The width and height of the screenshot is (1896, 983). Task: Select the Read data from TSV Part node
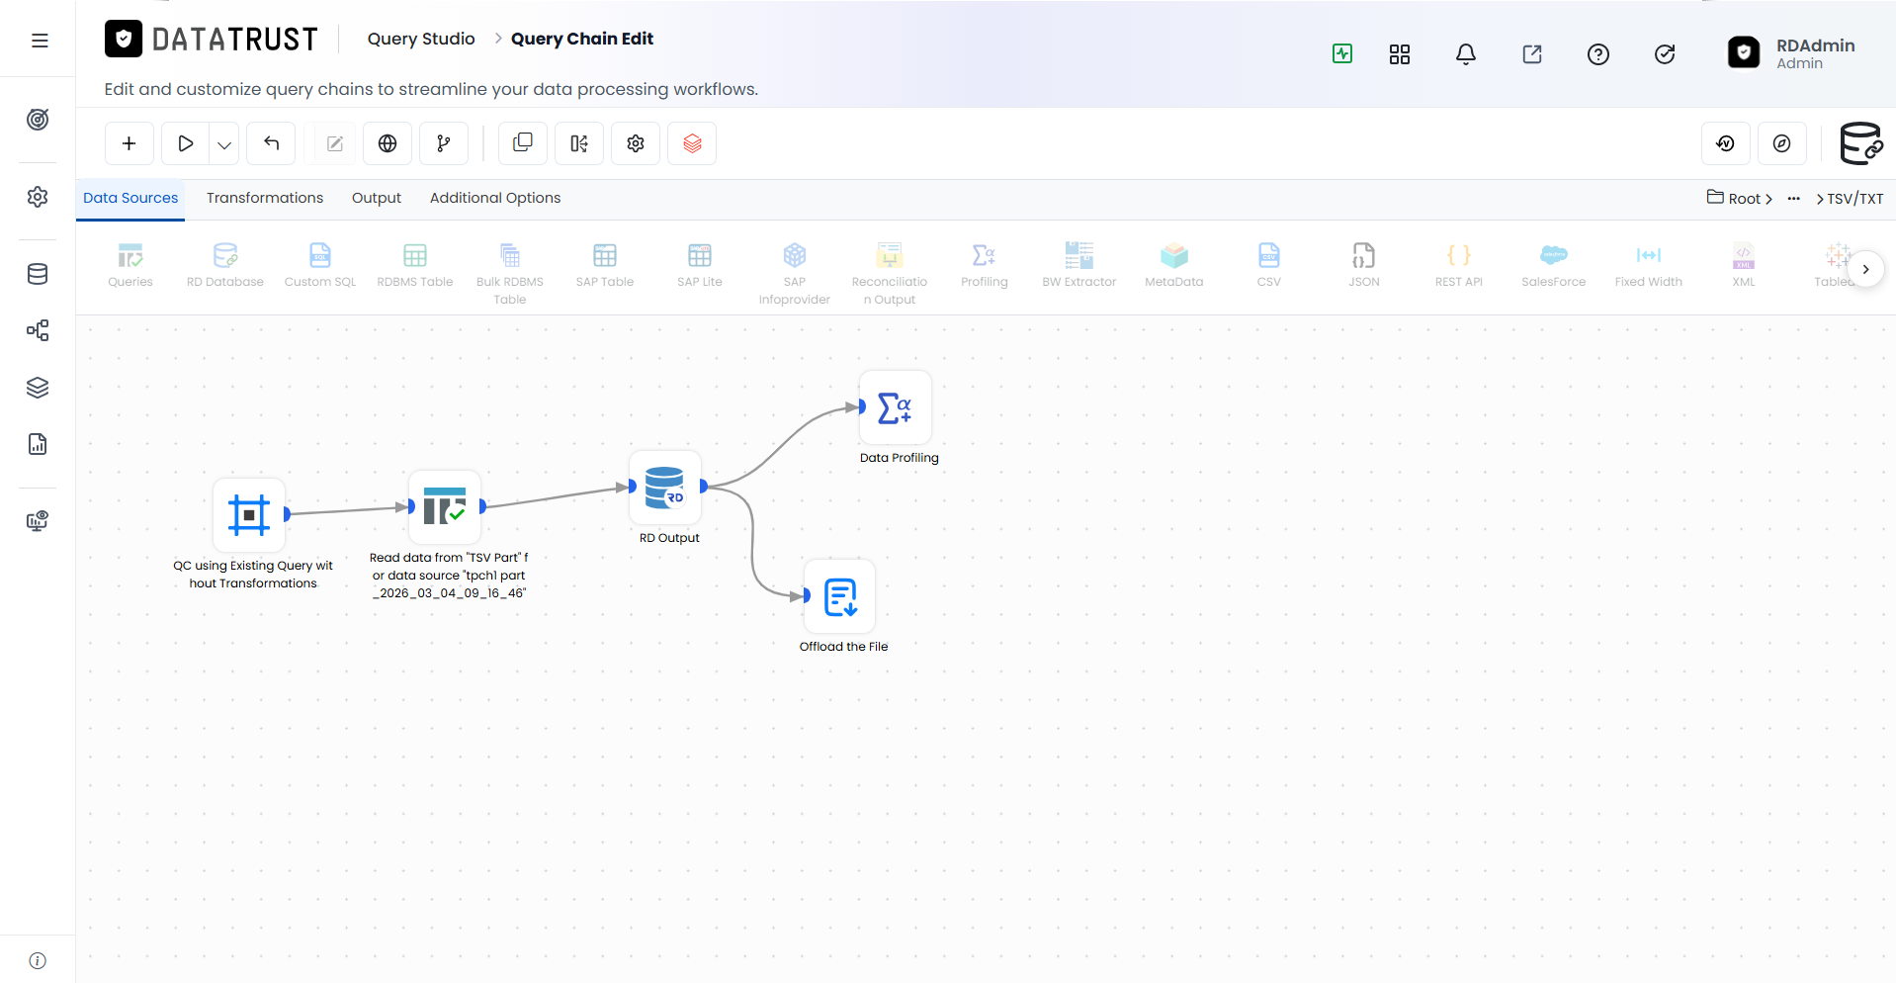445,506
